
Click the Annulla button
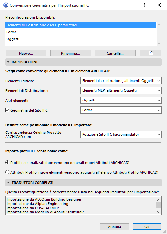coord(114,227)
